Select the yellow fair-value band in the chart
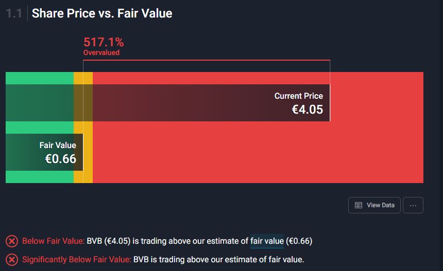The width and height of the screenshot is (443, 271). [83, 177]
